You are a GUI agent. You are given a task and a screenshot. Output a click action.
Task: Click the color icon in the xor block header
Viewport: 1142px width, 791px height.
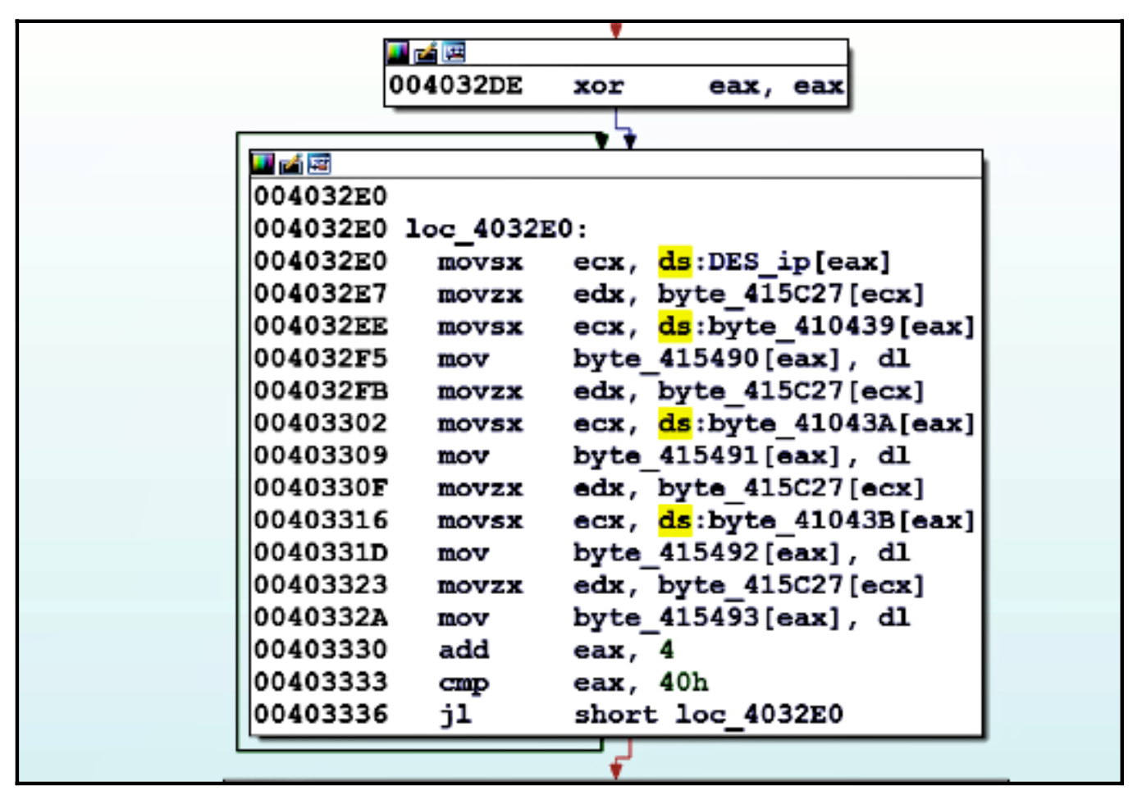click(x=398, y=53)
